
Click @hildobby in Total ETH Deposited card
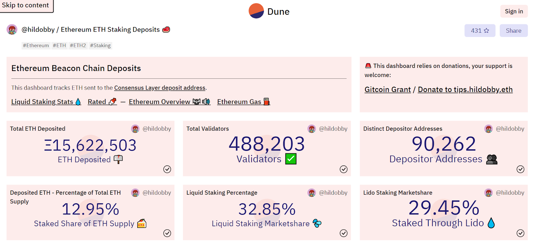pyautogui.click(x=157, y=129)
